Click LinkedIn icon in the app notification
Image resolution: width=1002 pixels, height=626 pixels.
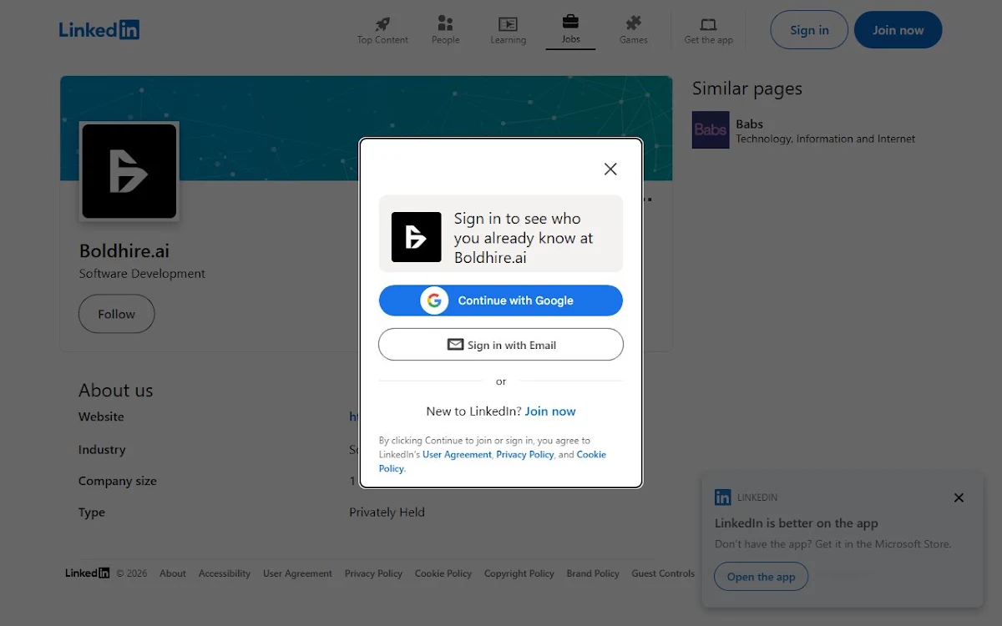click(722, 497)
